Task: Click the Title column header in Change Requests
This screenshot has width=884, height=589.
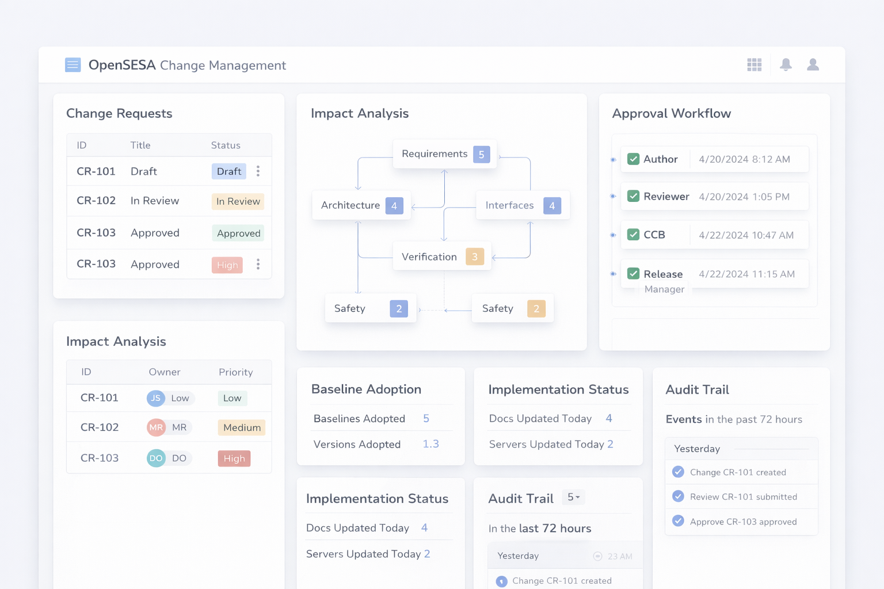Action: (140, 146)
